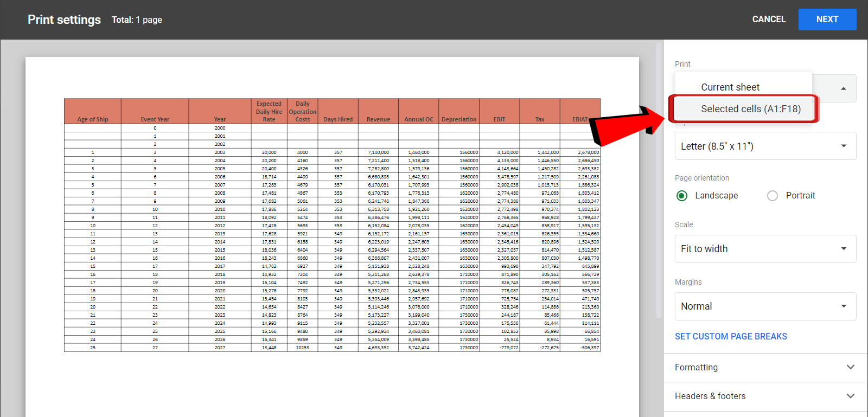Click the paper size dropdown arrow
The image size is (868, 417).
tap(844, 146)
